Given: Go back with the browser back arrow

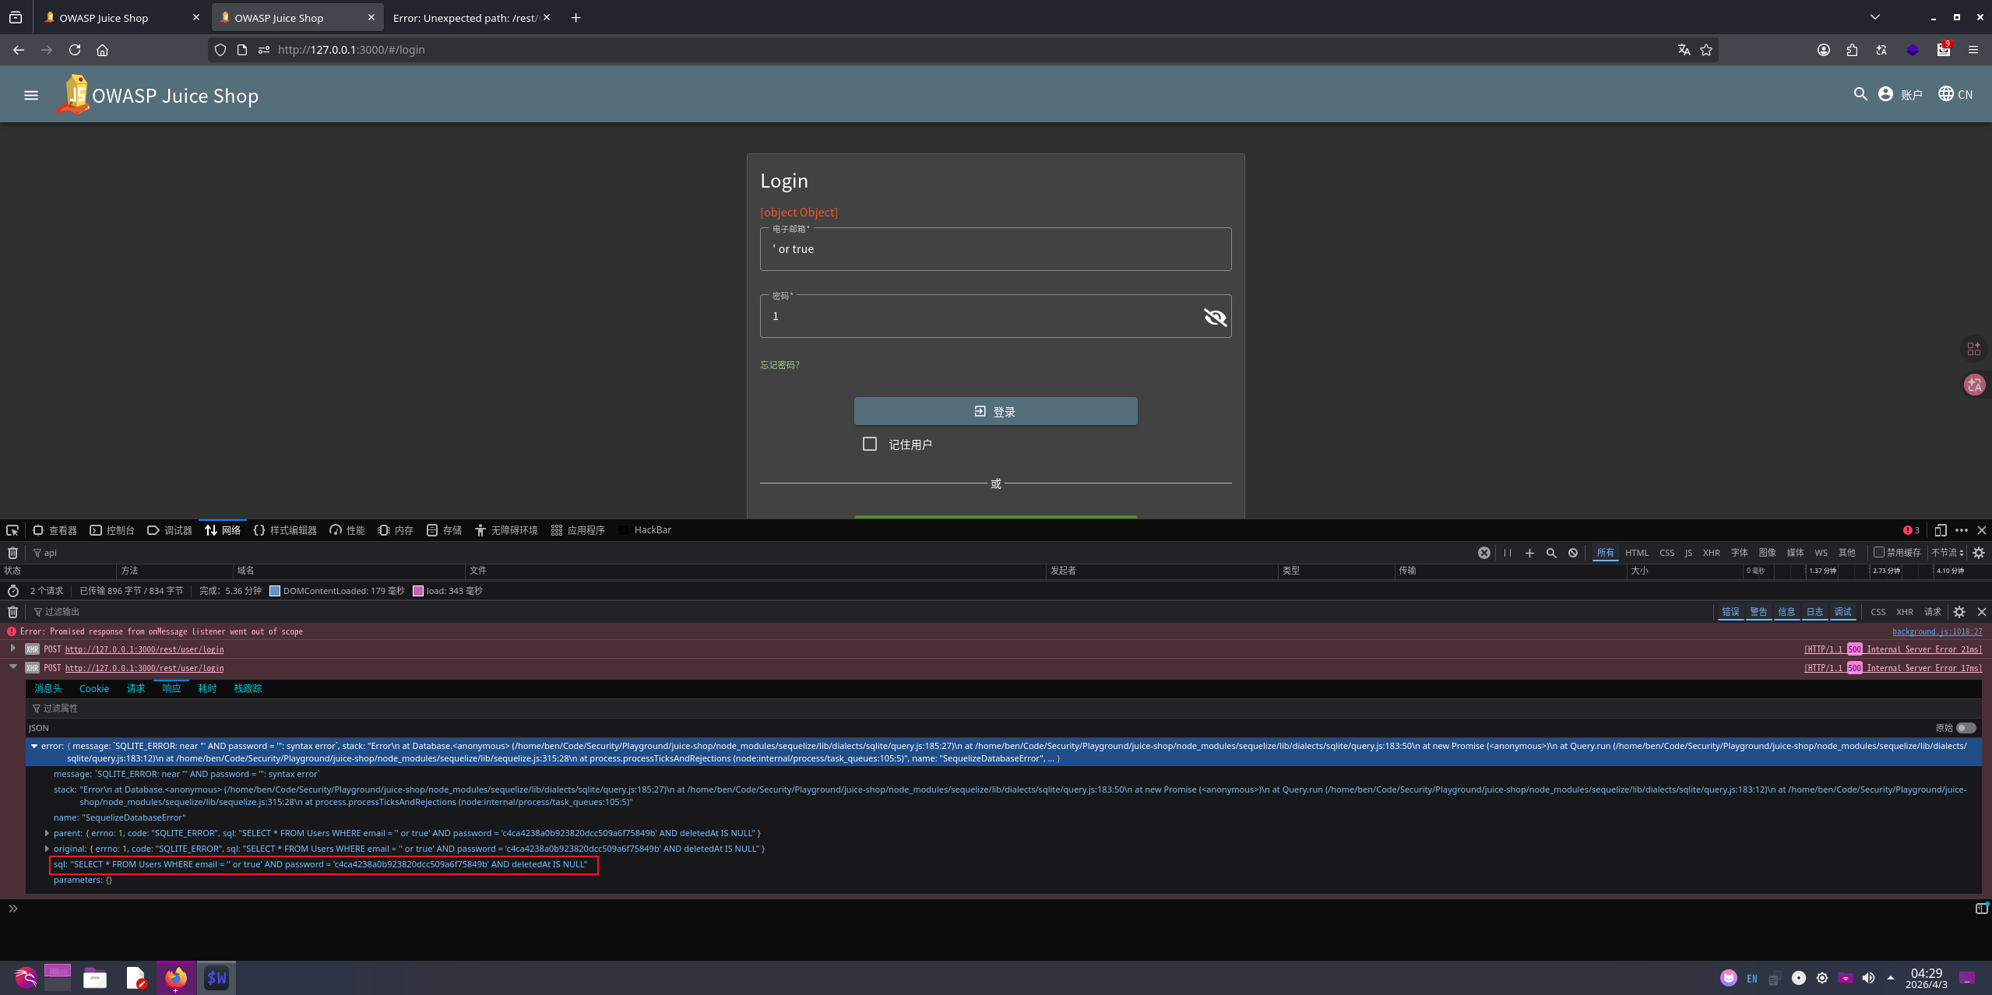Looking at the screenshot, I should point(19,50).
